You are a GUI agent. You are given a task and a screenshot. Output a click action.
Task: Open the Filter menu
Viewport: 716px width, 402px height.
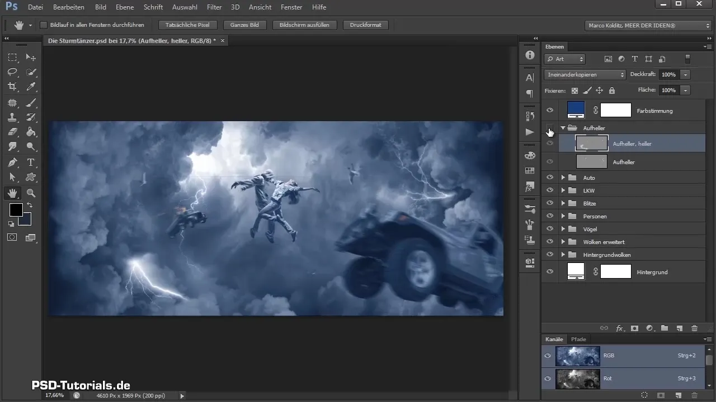214,7
